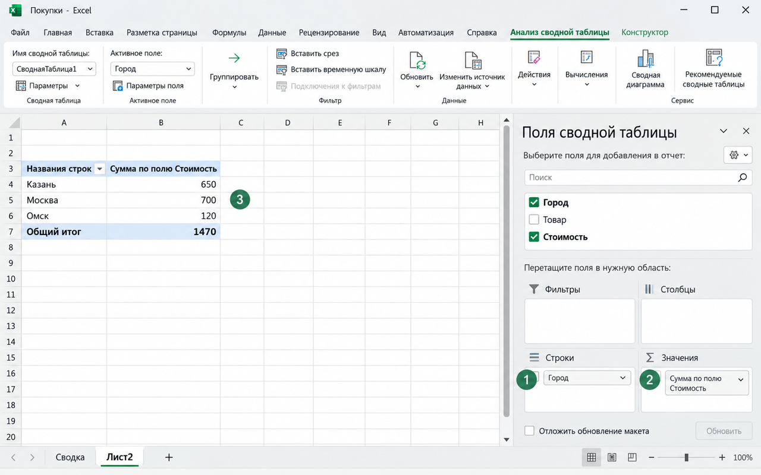Viewport: 761px width, 475px height.
Task: Zoom in with the plus icon
Action: 722,458
